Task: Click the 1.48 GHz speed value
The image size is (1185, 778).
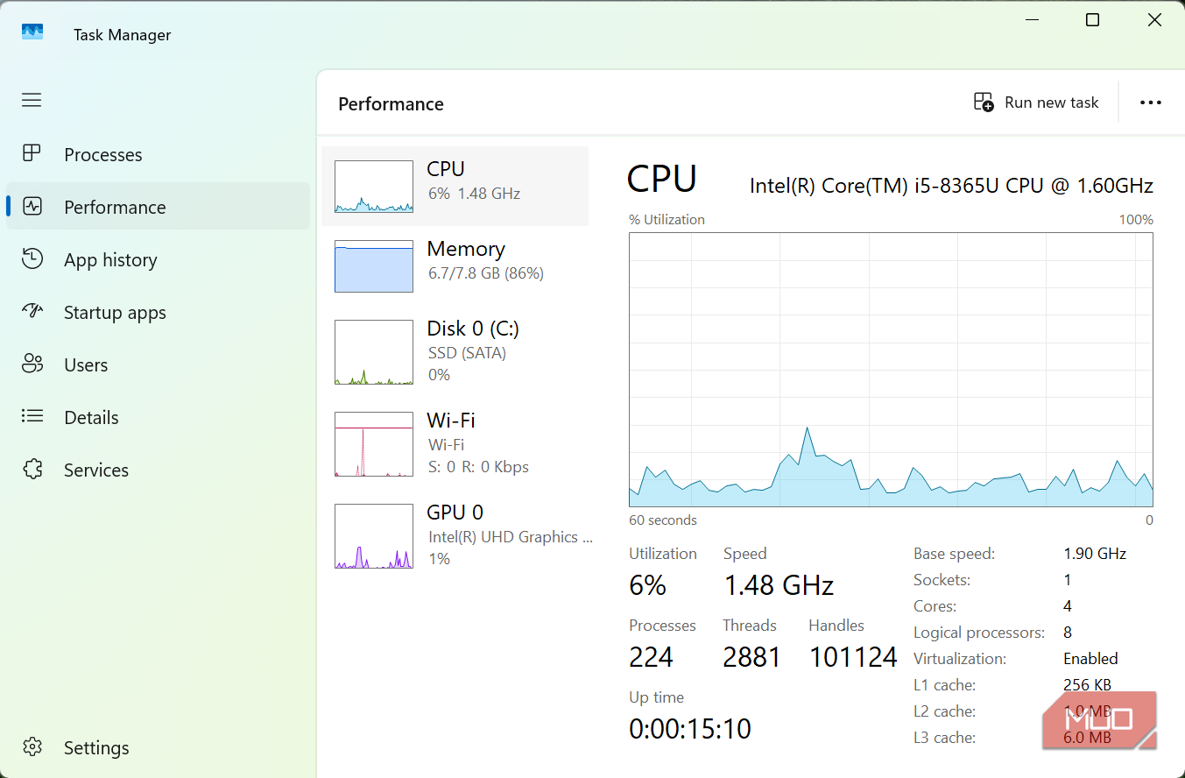Action: 779,585
